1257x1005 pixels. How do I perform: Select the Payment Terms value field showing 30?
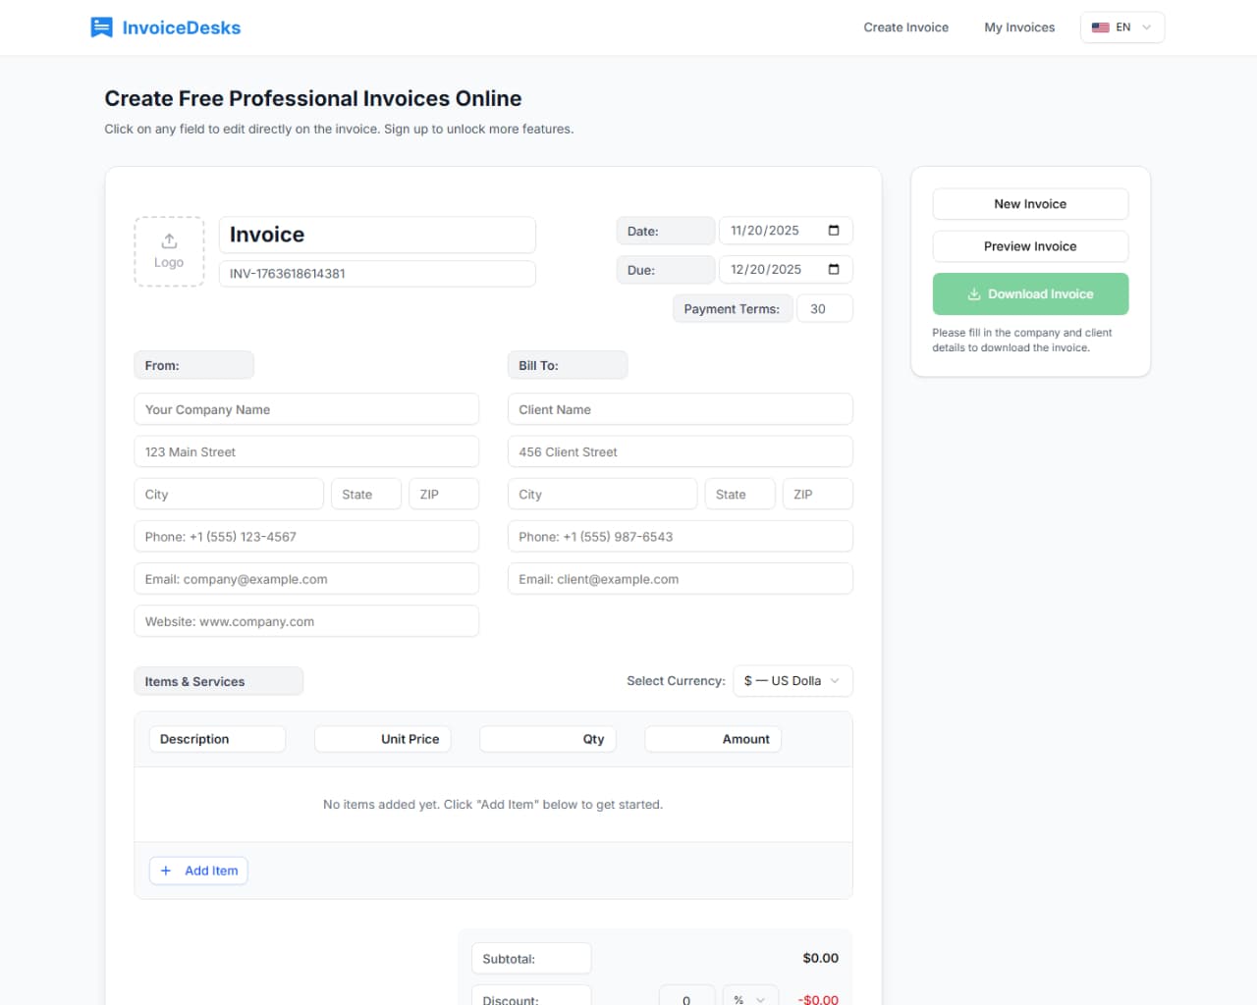tap(824, 308)
